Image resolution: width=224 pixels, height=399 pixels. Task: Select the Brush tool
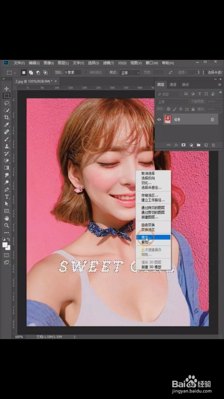point(7,139)
